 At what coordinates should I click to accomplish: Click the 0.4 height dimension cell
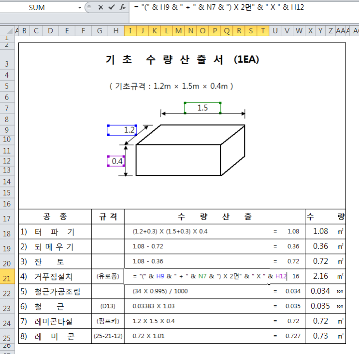pos(116,161)
